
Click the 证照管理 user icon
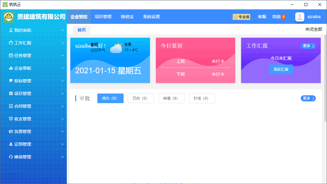pos(11,144)
